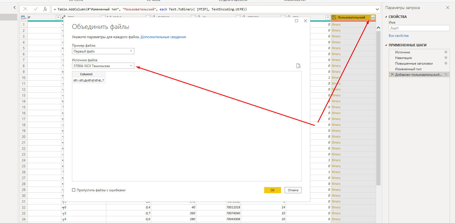
Task: Select row number 33 in the grid
Action: (24, 213)
